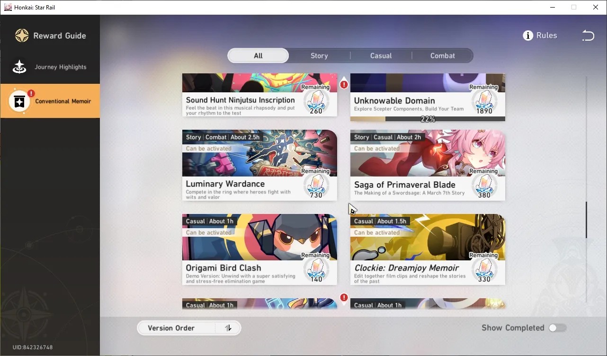The width and height of the screenshot is (607, 356).
Task: Click the Conventional Memoir sidebar icon
Action: click(x=19, y=101)
